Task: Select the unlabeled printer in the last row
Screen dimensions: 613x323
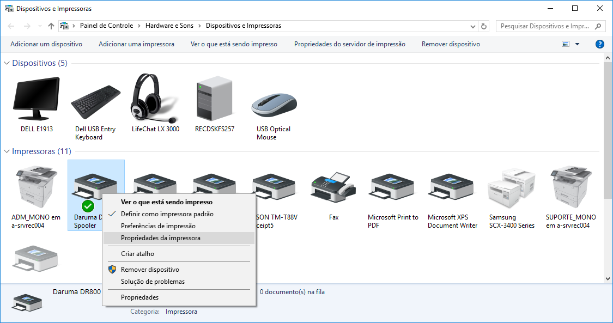Action: pyautogui.click(x=36, y=259)
